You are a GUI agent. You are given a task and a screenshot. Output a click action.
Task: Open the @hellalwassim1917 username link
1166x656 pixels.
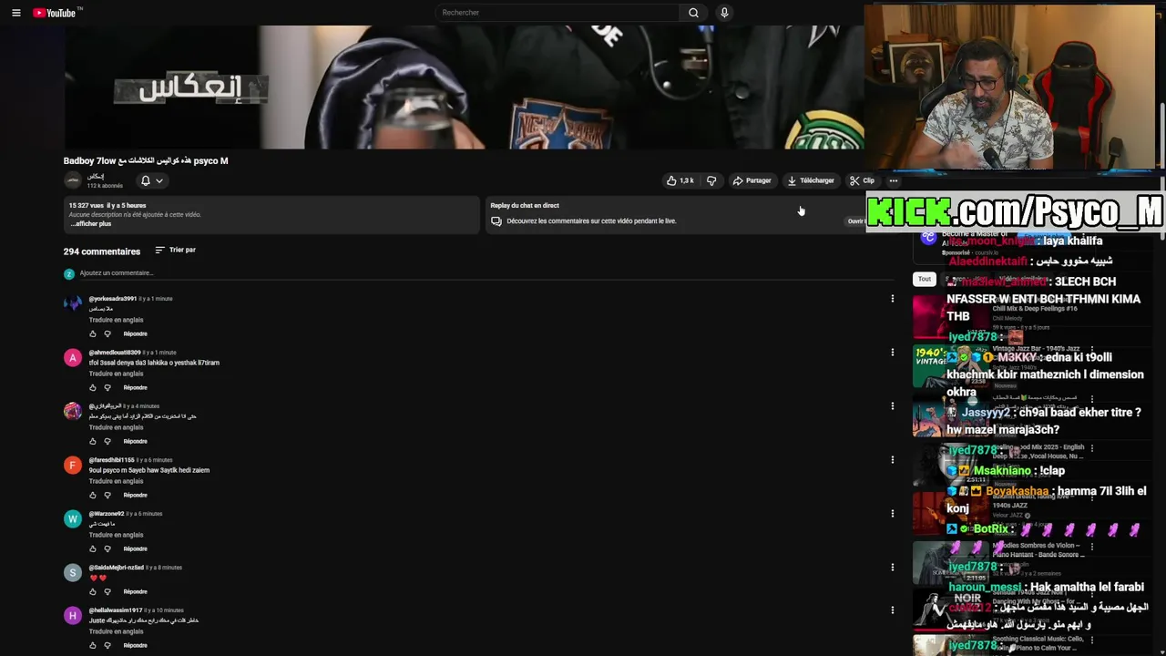pos(116,610)
